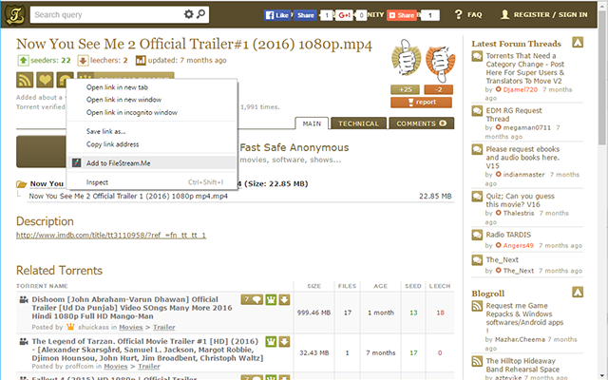Image resolution: width=608 pixels, height=380 pixels.
Task: Open Quiz; Can you guess this movie thread
Action: pos(520,200)
